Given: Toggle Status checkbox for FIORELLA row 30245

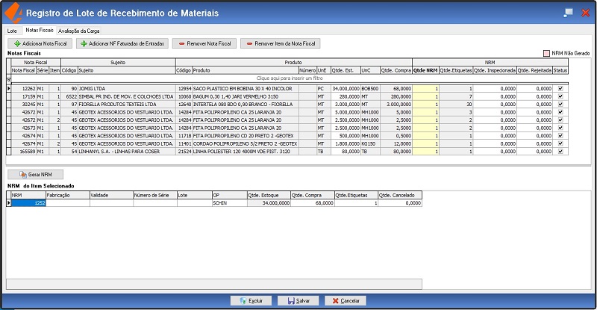Looking at the screenshot, I should point(560,104).
